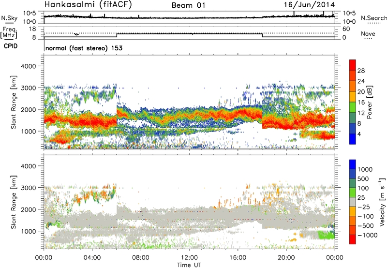This screenshot has width=387, height=268.
Task: Click the red 28 dB power swatch
Action: (x=353, y=70)
